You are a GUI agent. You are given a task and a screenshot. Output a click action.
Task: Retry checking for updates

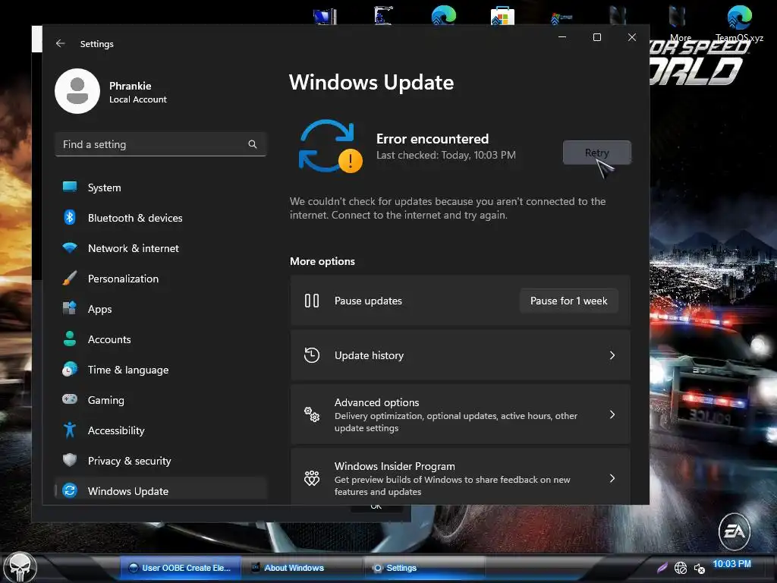pos(596,152)
